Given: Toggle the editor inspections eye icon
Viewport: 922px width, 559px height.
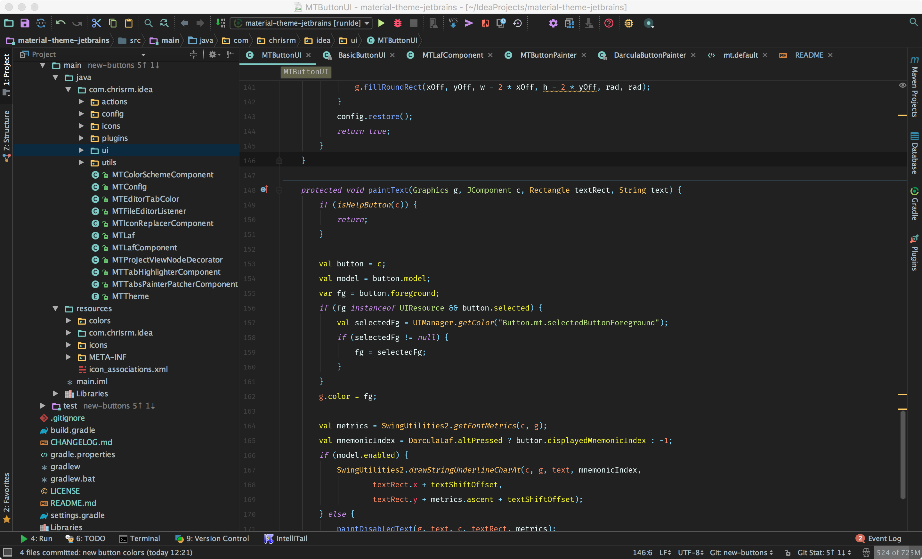Looking at the screenshot, I should (902, 85).
